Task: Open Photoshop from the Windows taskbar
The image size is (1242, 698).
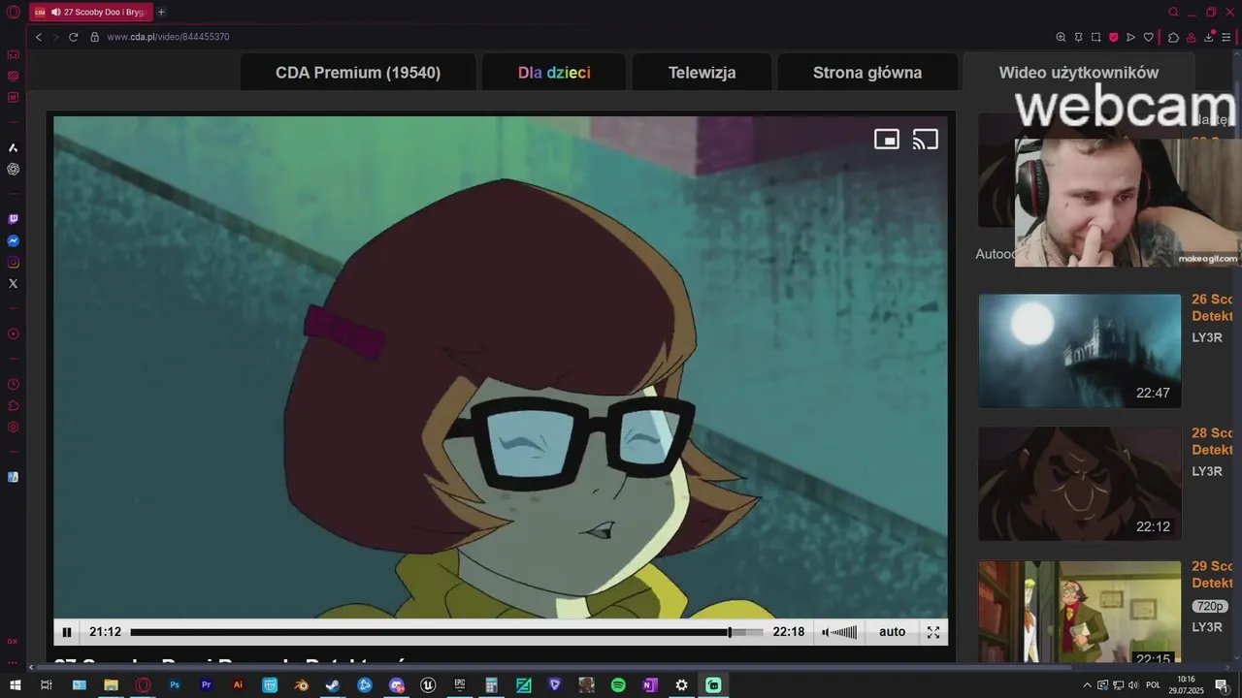Action: pos(175,684)
